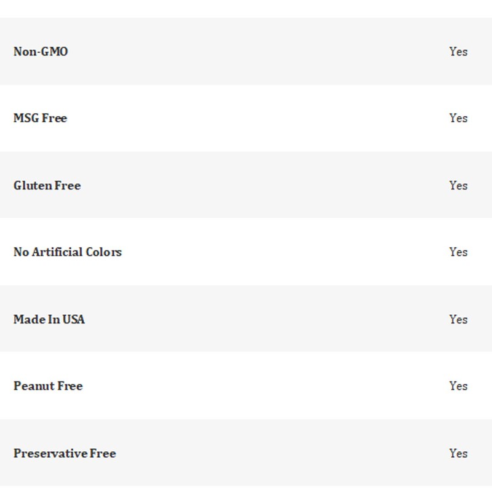
Task: Select the MSG Free label text
Action: 40,118
